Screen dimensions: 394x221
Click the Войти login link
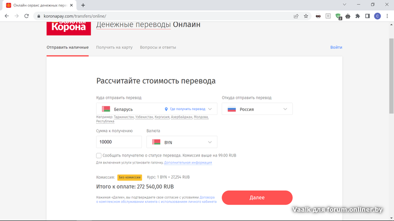point(336,47)
